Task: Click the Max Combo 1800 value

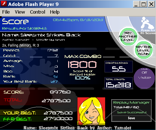Action: tap(82, 64)
